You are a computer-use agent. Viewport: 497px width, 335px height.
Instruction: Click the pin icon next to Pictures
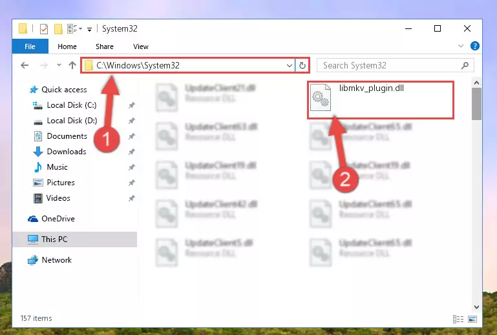point(132,183)
